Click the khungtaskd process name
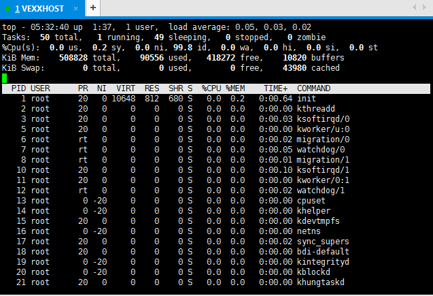Viewport: 433px width, 296px height. (x=321, y=283)
